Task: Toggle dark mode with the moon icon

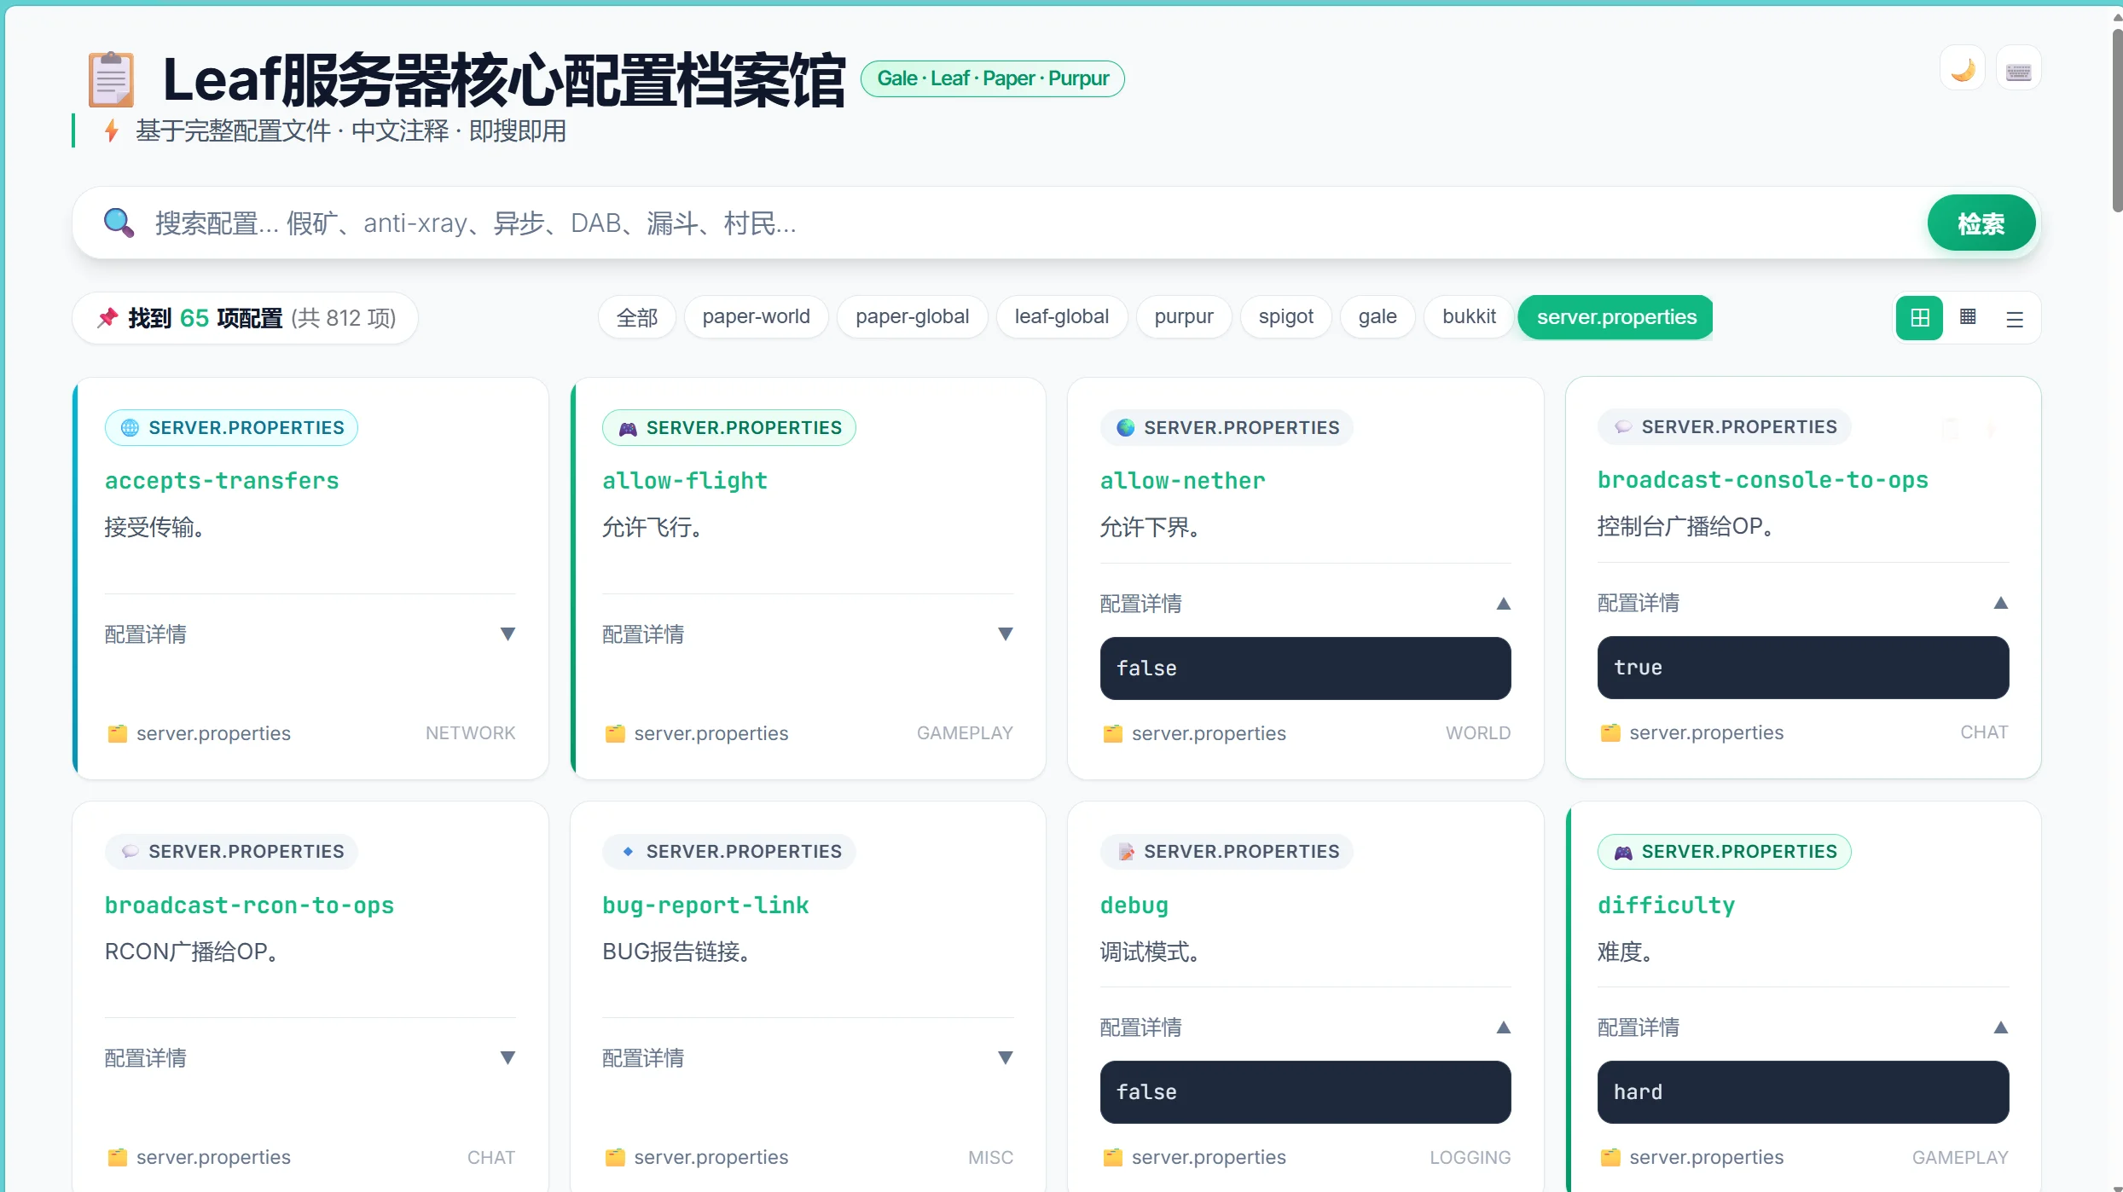Action: [x=1963, y=68]
